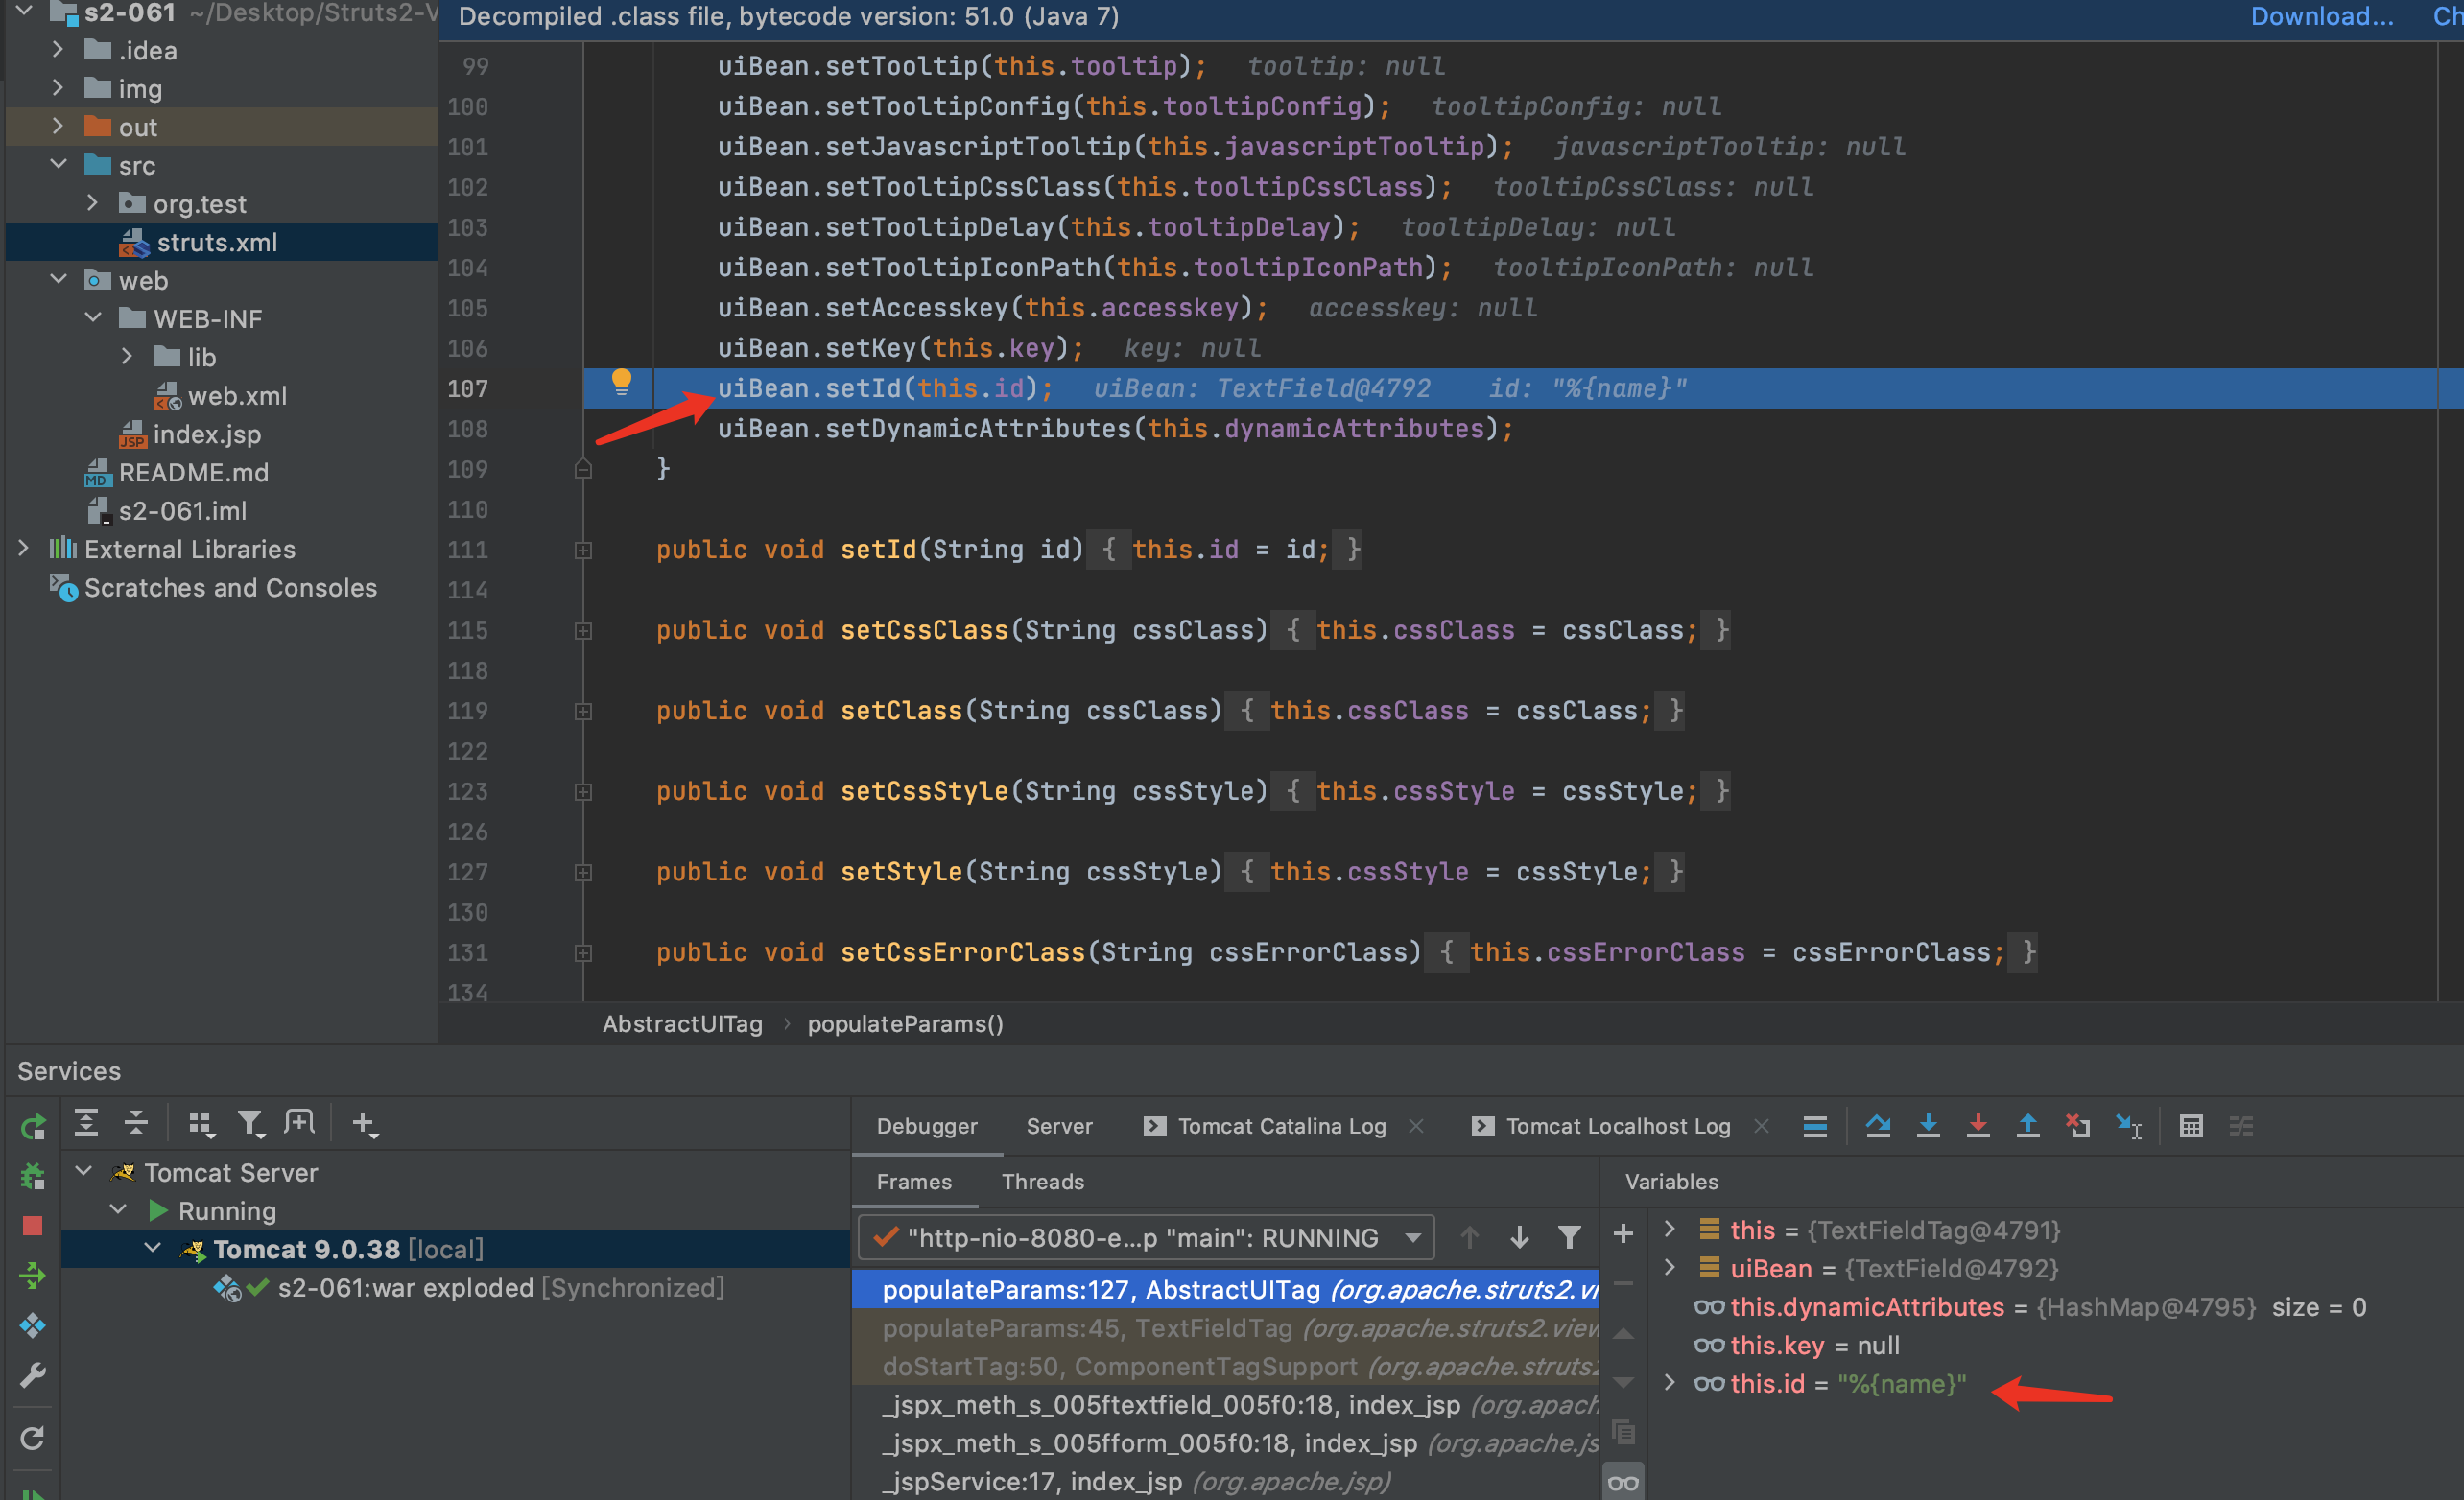The width and height of the screenshot is (2464, 1500).
Task: Collapse the Tomcat Server tree node
Action: 84,1170
